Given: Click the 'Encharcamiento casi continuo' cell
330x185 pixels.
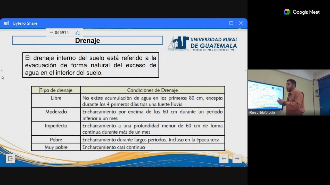Looking at the screenshot, I should coord(152,147).
